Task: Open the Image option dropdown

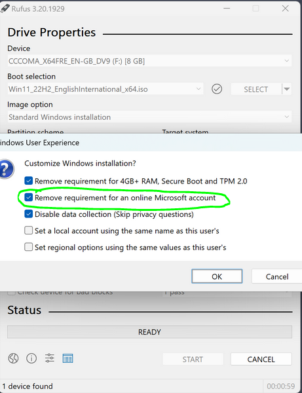Action: pyautogui.click(x=149, y=117)
